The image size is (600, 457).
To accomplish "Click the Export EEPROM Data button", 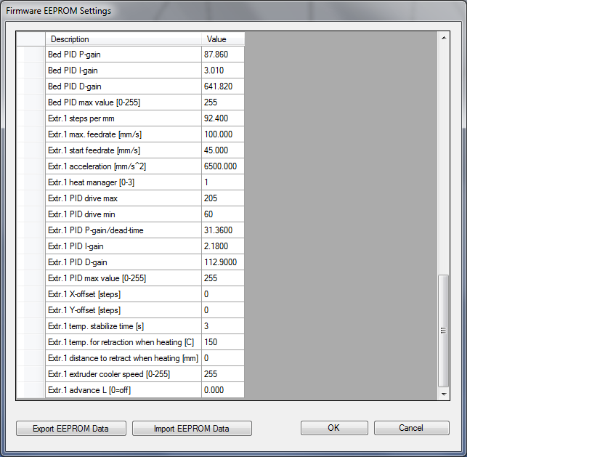I will click(x=70, y=428).
